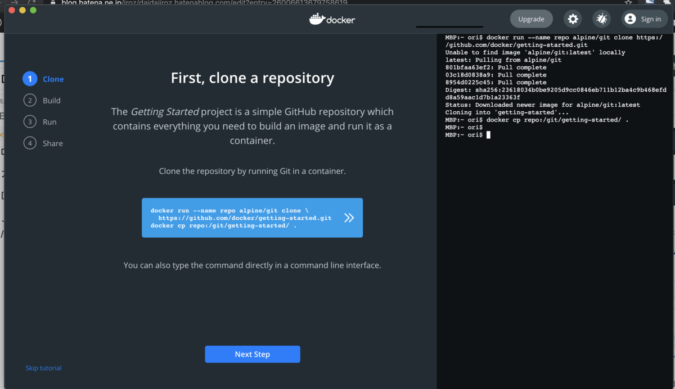This screenshot has width=675, height=389.
Task: Click the 'Unable to find image' terminal line
Action: tap(535, 52)
